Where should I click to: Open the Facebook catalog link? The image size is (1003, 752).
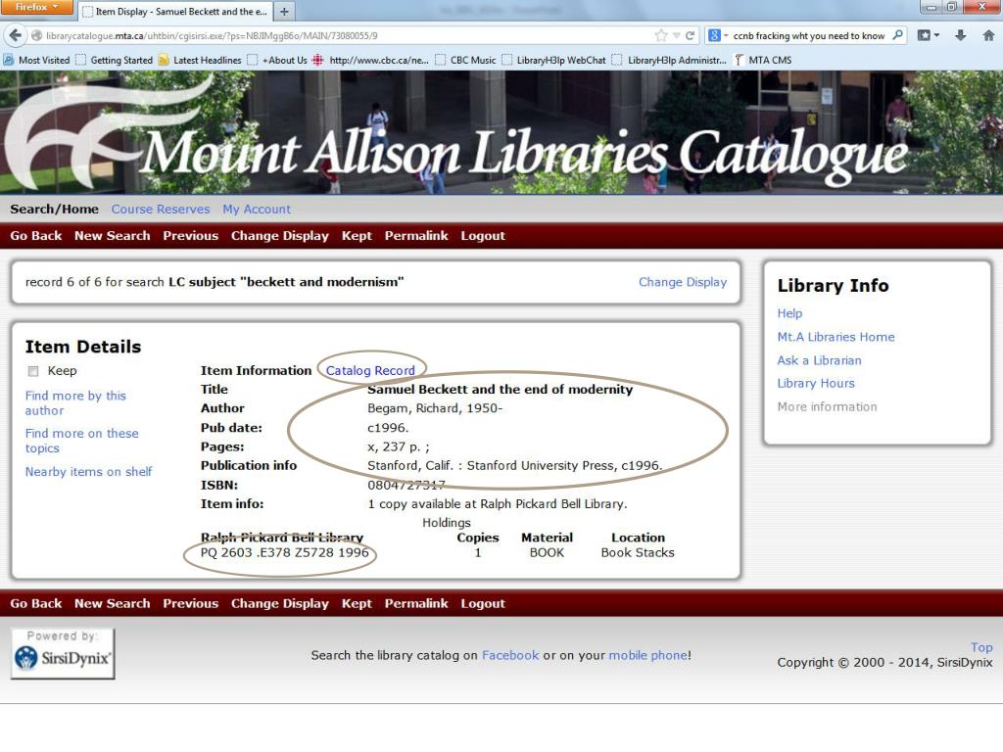pyautogui.click(x=509, y=655)
